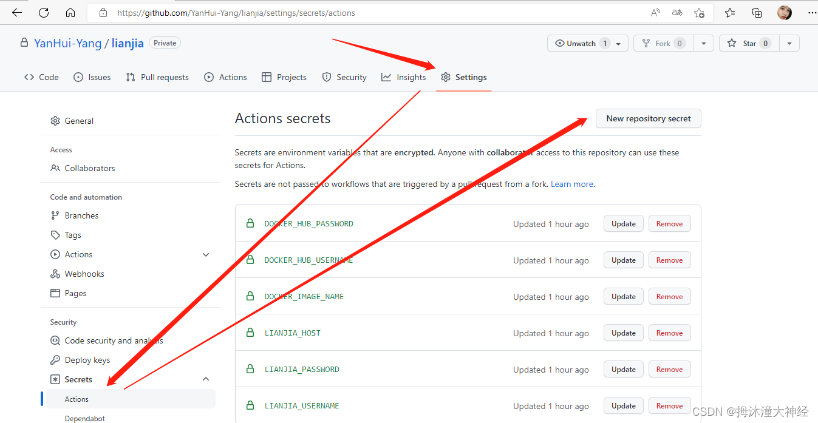
Task: Reload the page with the refresh icon
Action: [x=44, y=12]
